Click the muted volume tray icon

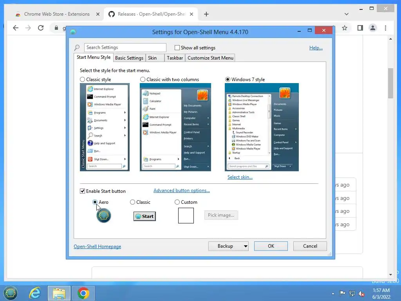point(361,294)
